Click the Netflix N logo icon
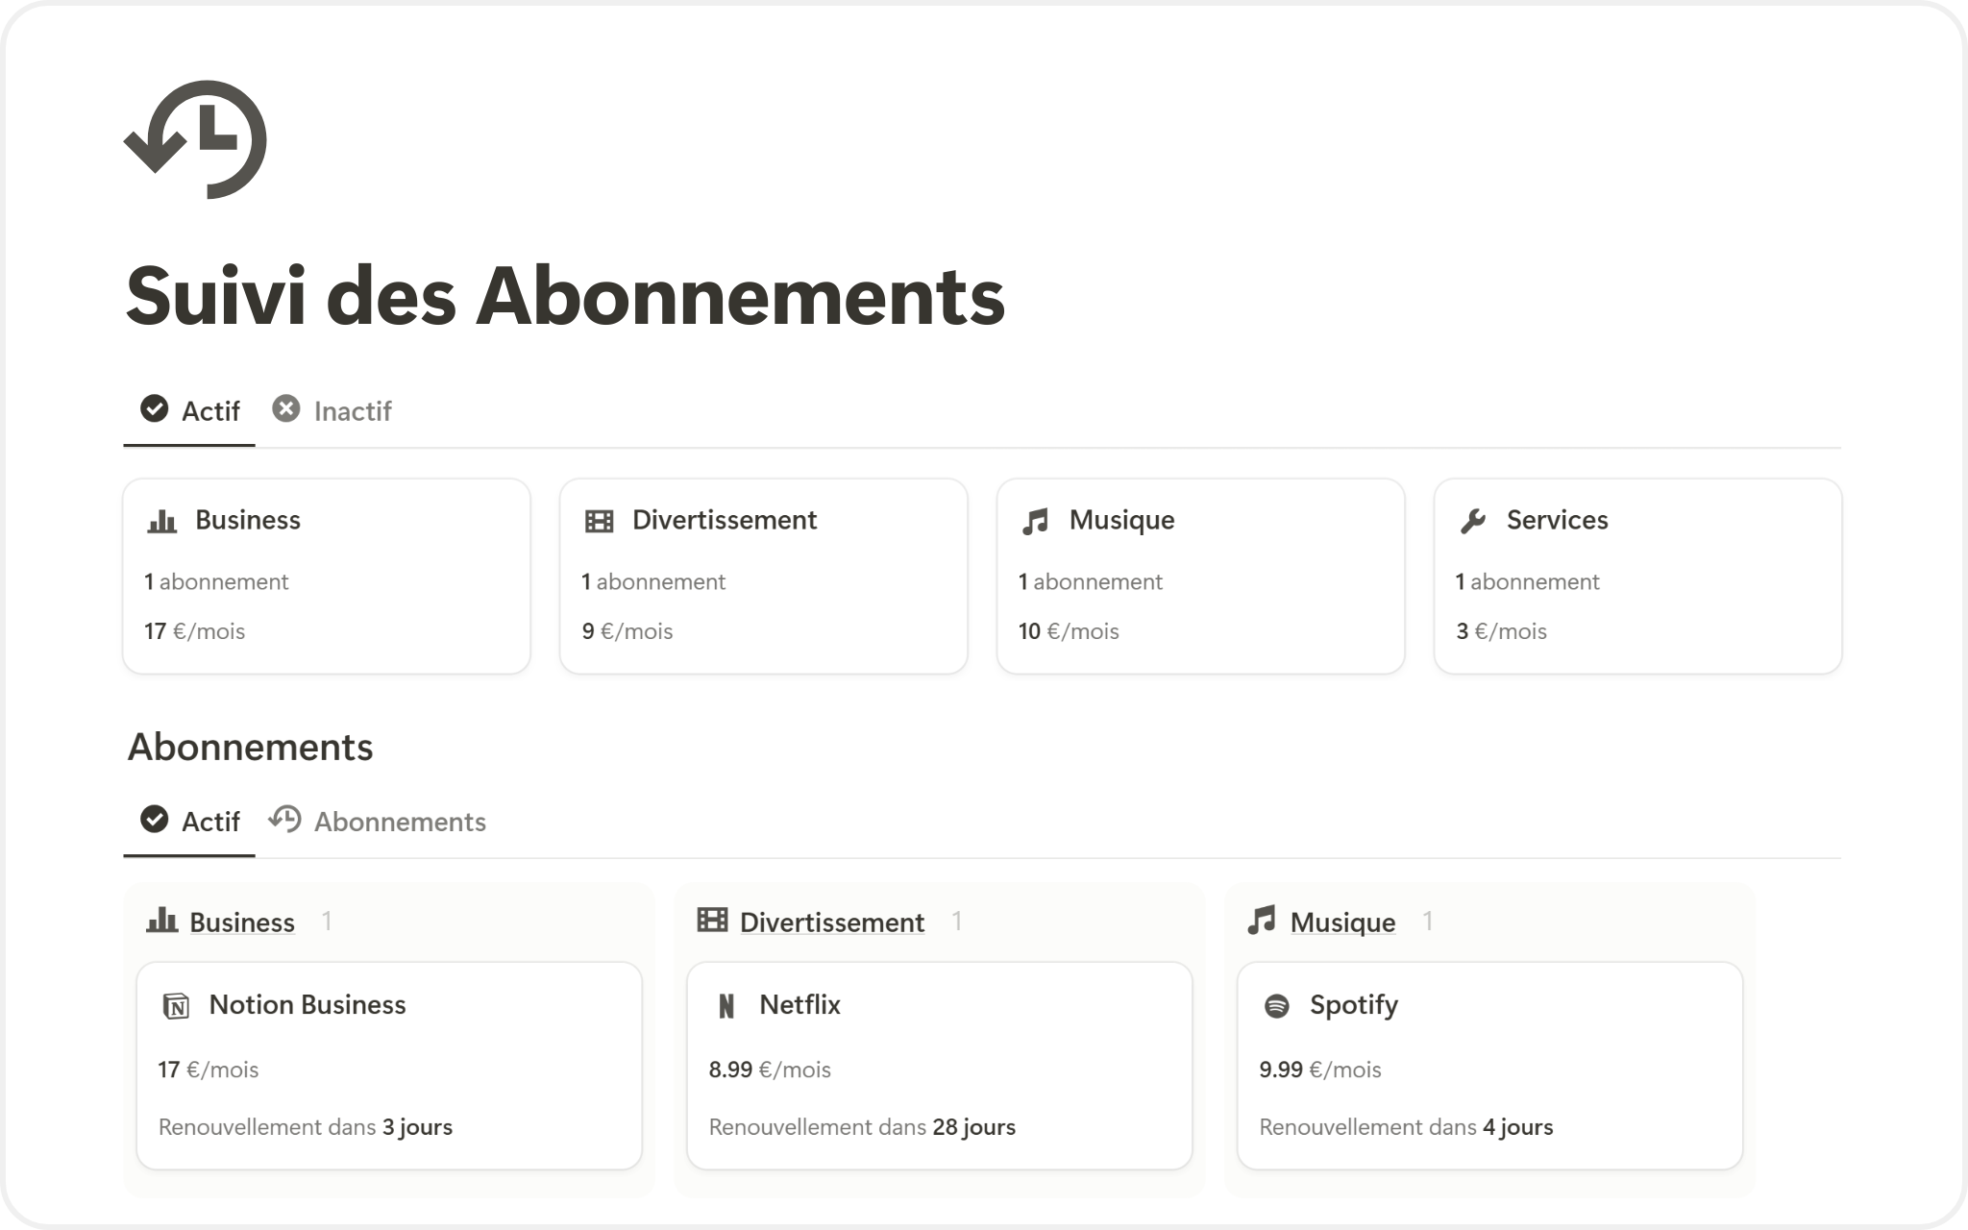 [726, 1006]
